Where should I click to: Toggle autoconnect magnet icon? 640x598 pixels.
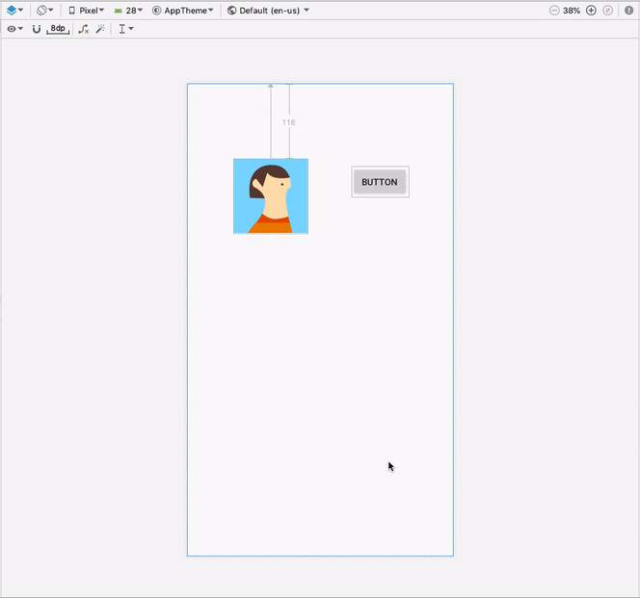pos(37,29)
